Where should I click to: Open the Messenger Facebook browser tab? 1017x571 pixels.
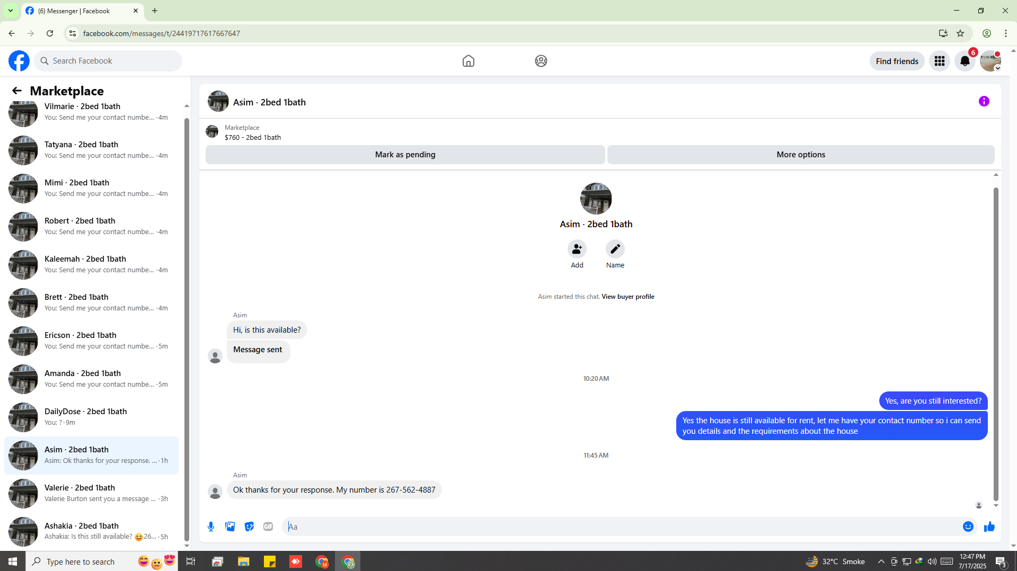[x=83, y=11]
